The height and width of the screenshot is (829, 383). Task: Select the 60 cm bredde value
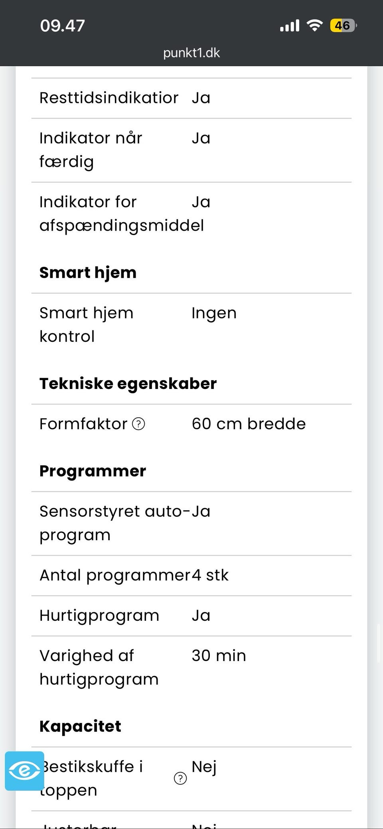pos(249,424)
